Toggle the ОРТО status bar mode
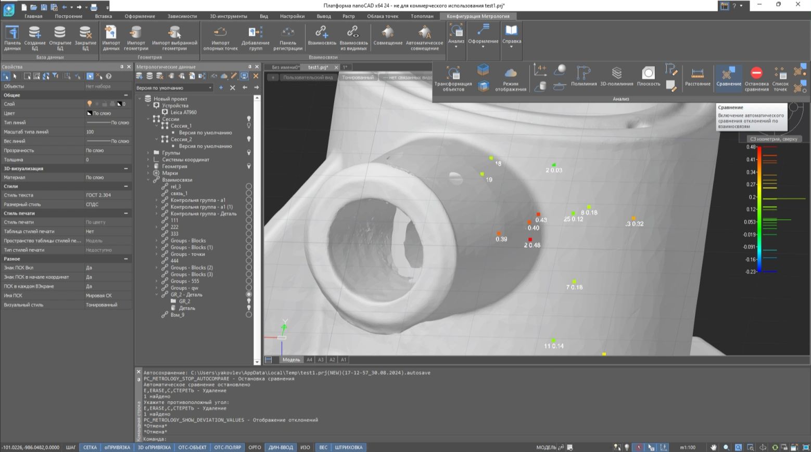 [x=255, y=447]
